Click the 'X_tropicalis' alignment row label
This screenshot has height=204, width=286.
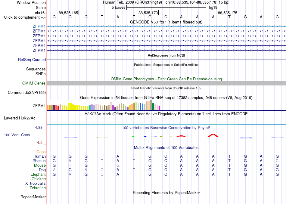coord(36,184)
